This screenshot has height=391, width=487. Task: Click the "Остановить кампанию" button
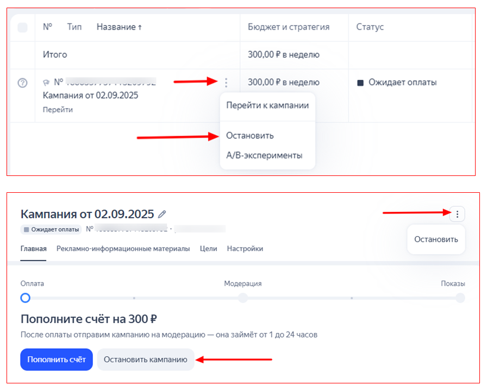(146, 360)
